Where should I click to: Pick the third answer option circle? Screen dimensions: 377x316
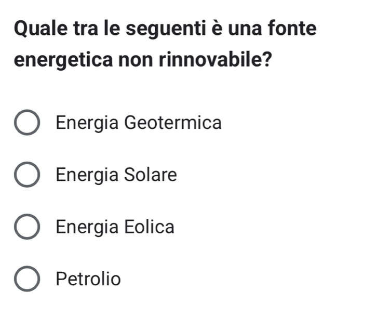tap(26, 227)
